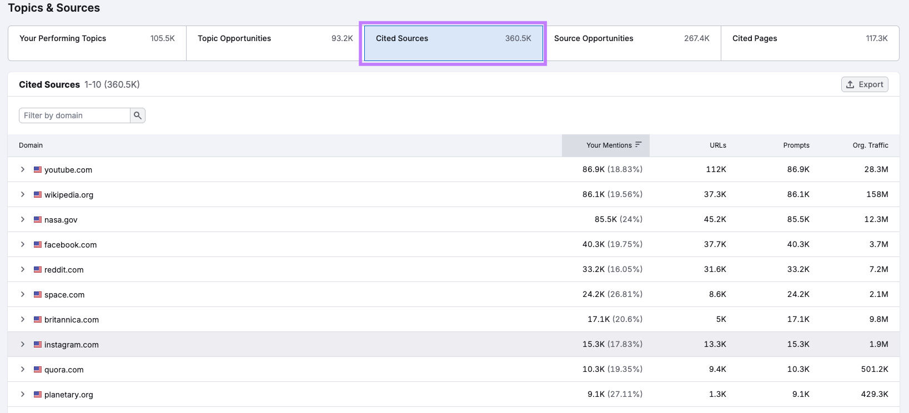Click the nasa.gov domain name
The image size is (909, 413).
[x=61, y=220]
